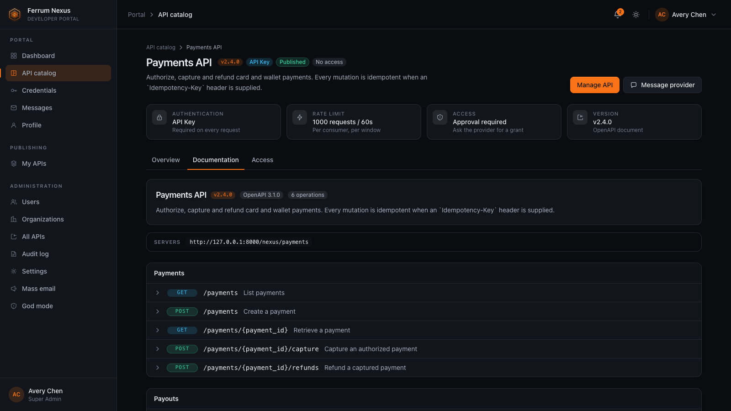Open Settings in the sidebar
The height and width of the screenshot is (411, 731).
tap(58, 271)
